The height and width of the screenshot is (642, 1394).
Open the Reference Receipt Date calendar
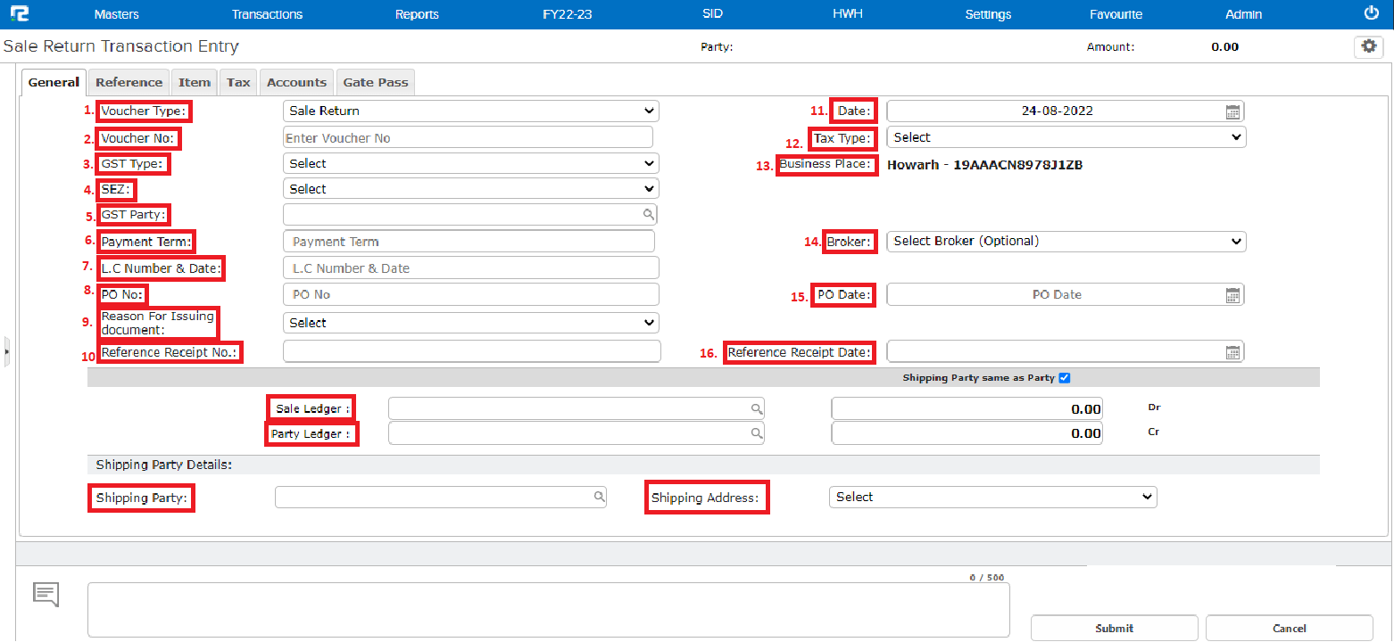[1232, 352]
